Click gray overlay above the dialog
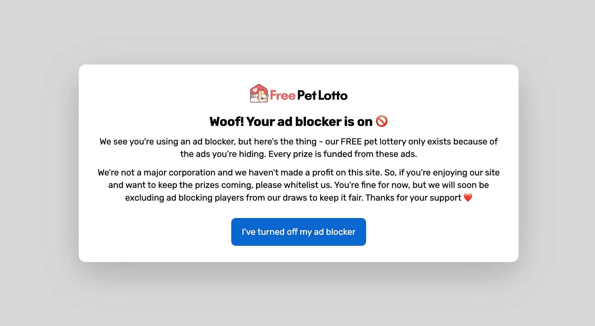Screen dimensions: 595x326 click(x=297, y=32)
